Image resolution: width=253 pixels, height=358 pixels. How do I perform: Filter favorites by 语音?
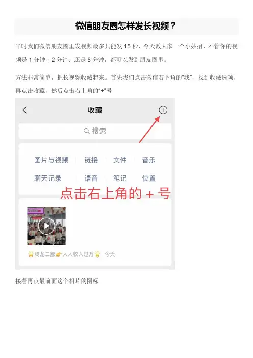click(x=91, y=178)
